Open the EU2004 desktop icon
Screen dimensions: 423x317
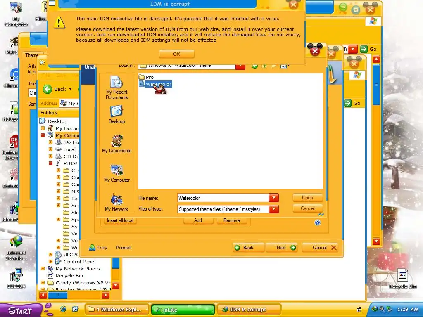click(16, 278)
